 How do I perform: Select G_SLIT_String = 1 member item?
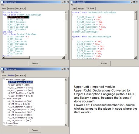click(19, 85)
